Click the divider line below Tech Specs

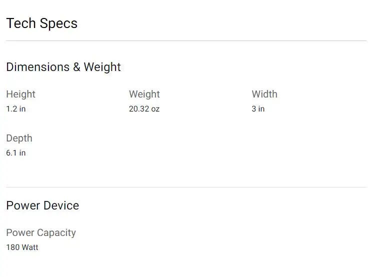pyautogui.click(x=186, y=40)
